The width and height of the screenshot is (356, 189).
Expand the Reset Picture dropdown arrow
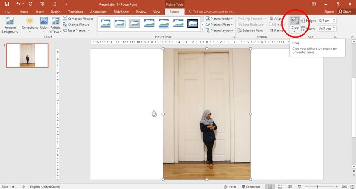pos(89,31)
